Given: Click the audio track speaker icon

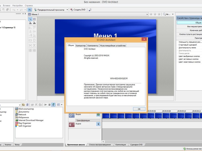Looking at the screenshot, I should [72, 125].
